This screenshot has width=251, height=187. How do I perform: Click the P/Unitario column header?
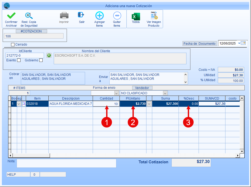[133, 98]
